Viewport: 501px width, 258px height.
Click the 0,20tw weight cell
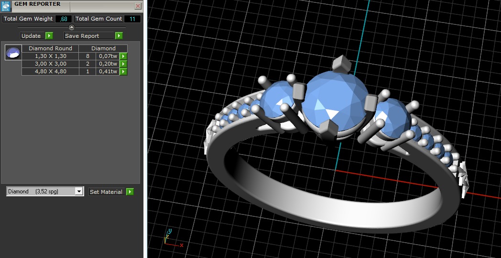(108, 64)
